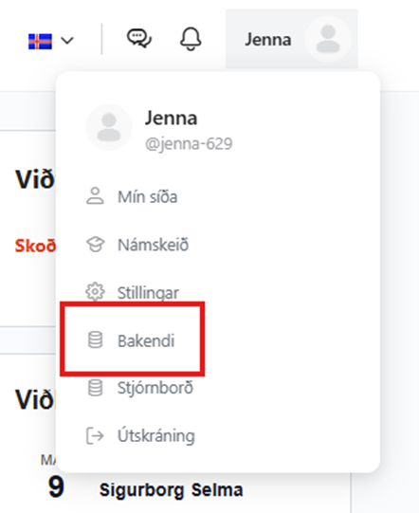The width and height of the screenshot is (419, 513).
Task: Click the Stillingar gear icon
Action: (x=95, y=292)
